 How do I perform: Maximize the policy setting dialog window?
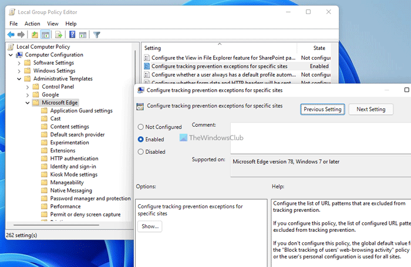406,90
